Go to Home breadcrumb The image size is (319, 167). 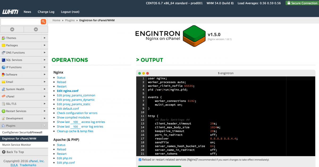coord(56,20)
